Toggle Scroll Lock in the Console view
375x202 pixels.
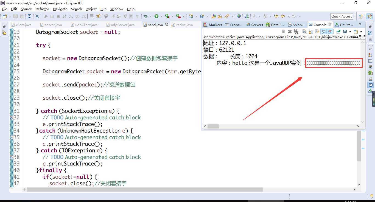310,31
